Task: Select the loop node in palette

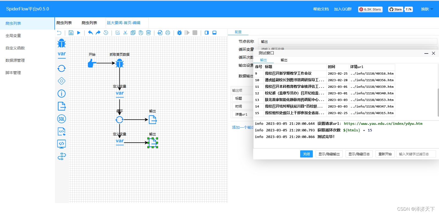Action: click(62, 68)
